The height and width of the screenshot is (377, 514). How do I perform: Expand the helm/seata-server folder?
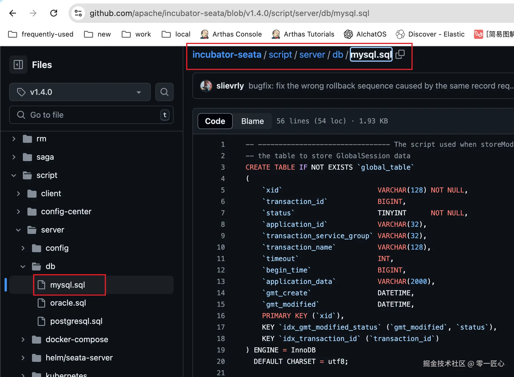23,358
